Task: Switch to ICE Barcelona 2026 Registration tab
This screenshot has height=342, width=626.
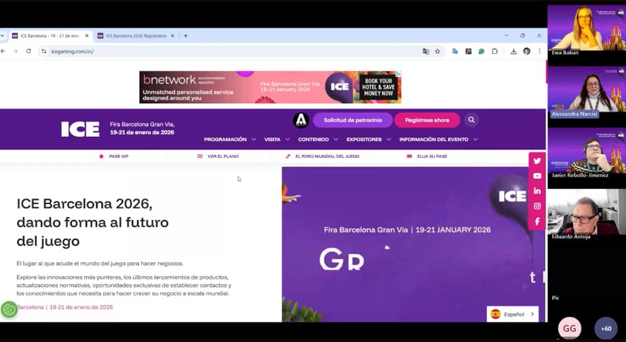Action: 135,36
